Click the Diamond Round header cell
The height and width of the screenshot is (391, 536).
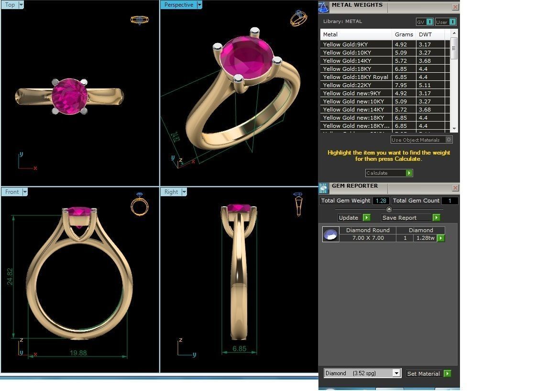pos(368,230)
